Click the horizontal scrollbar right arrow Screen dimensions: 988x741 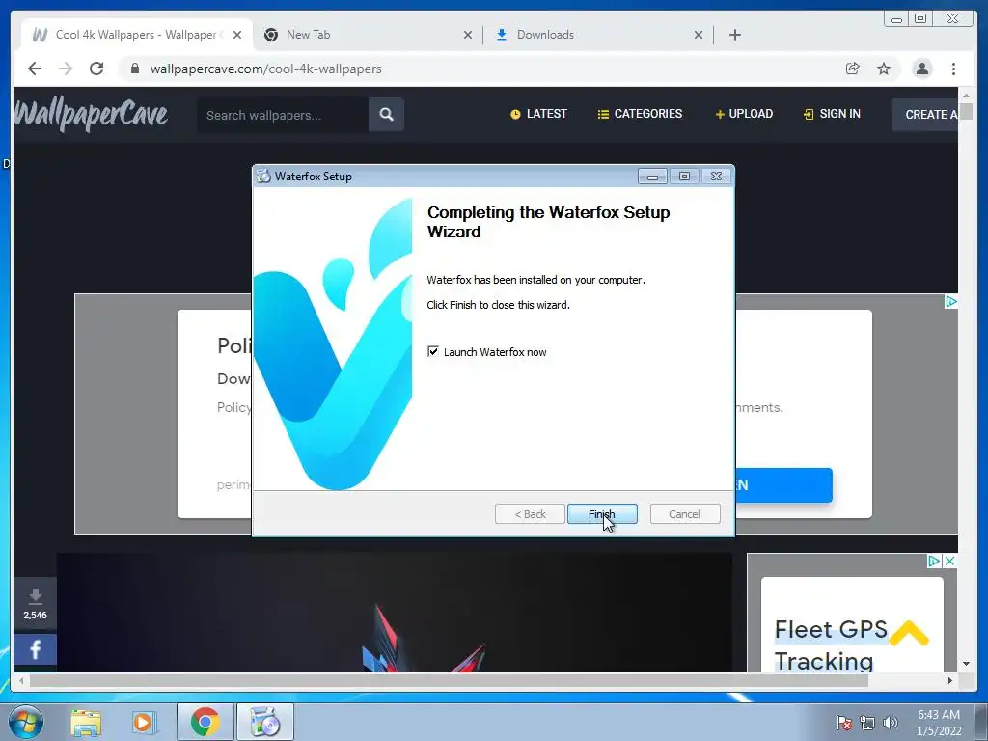pos(950,680)
